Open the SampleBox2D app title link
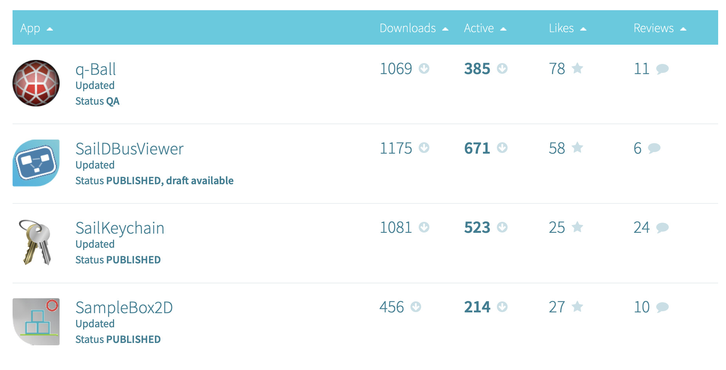 (124, 308)
